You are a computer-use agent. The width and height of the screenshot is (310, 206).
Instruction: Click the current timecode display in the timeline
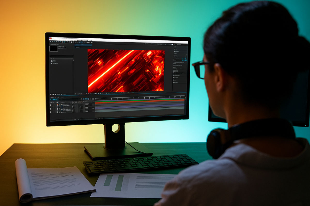[x=54, y=99]
